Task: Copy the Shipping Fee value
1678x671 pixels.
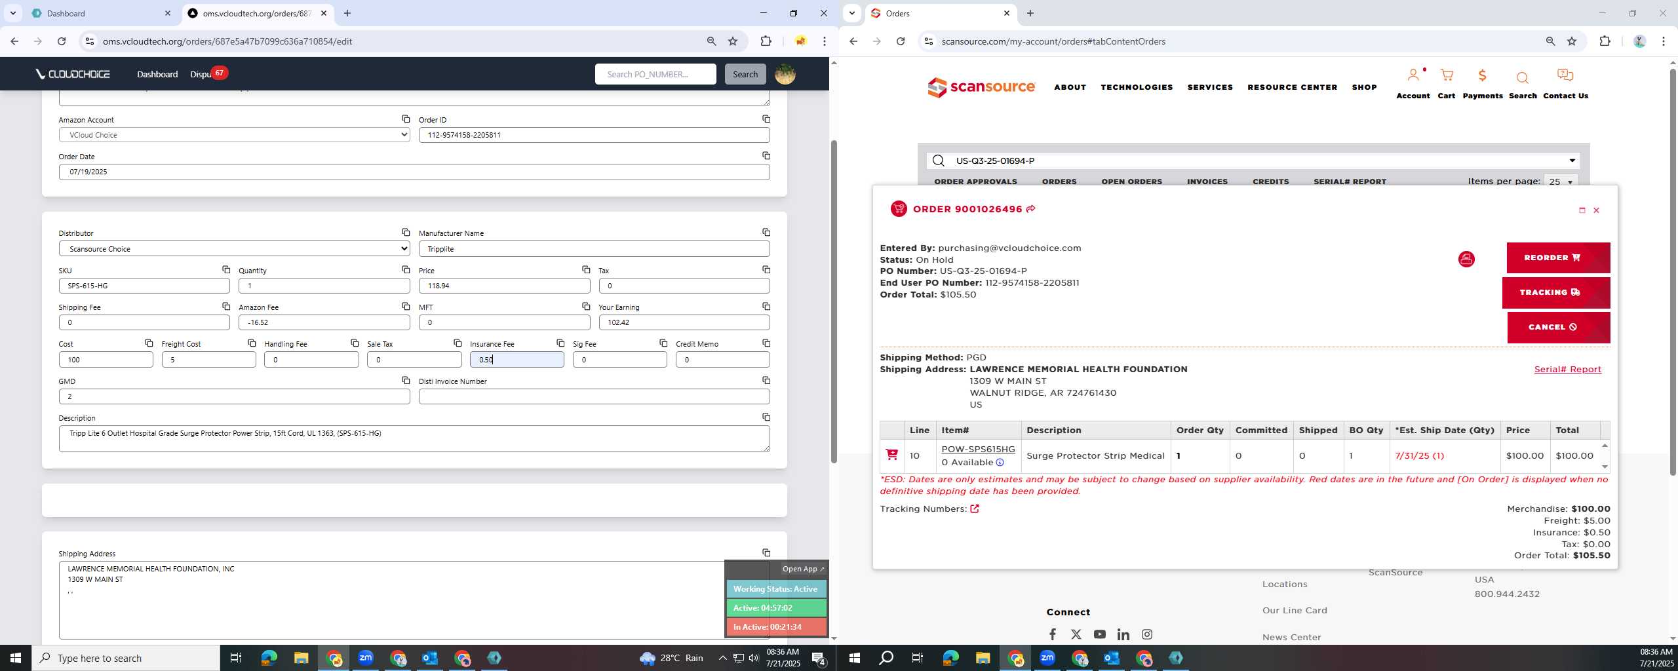Action: 226,307
